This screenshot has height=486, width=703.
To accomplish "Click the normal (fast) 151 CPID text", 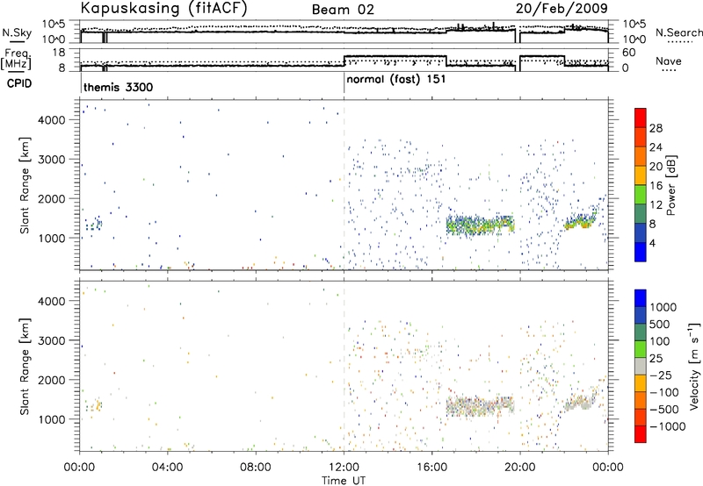I will pyautogui.click(x=396, y=80).
